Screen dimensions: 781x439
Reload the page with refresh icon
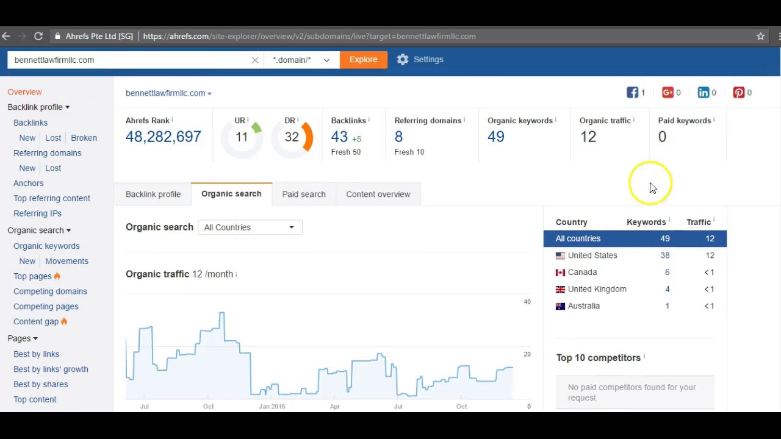point(38,37)
